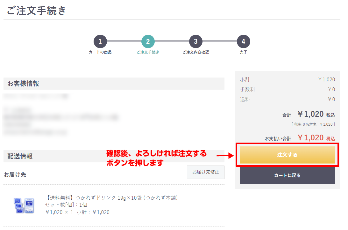Click the 送料 ¥0 row
Image resolution: width=348 pixels, height=230 pixels.
point(287,99)
